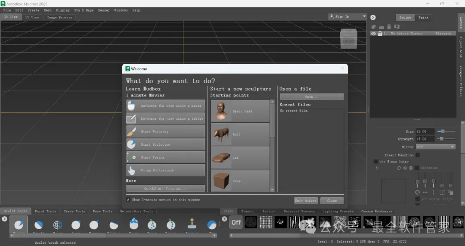Open the Stamp tray options arrow

[x=224, y=219]
